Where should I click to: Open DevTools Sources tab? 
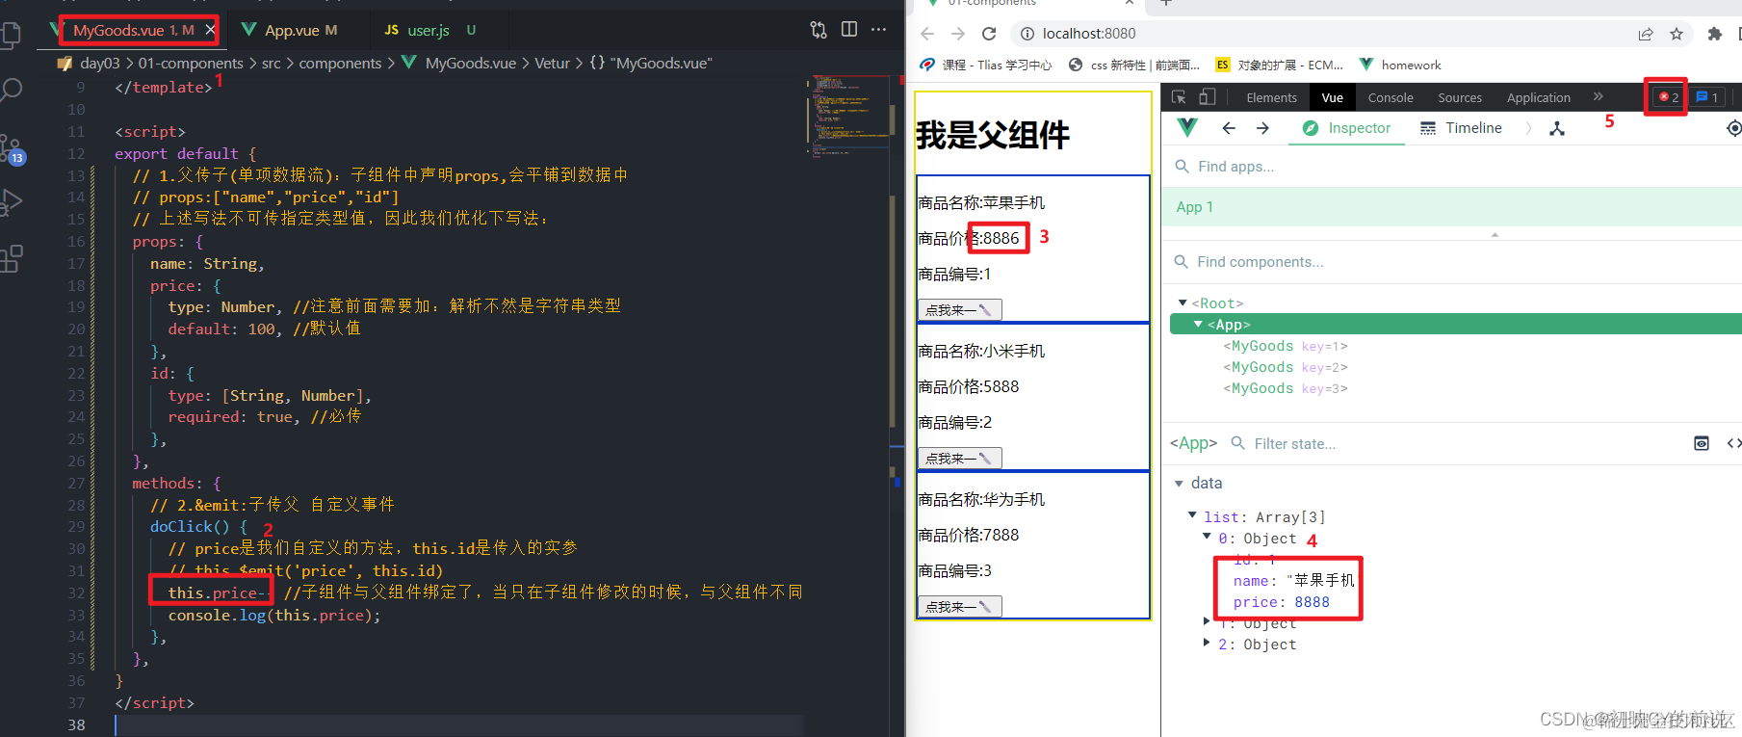point(1460,97)
